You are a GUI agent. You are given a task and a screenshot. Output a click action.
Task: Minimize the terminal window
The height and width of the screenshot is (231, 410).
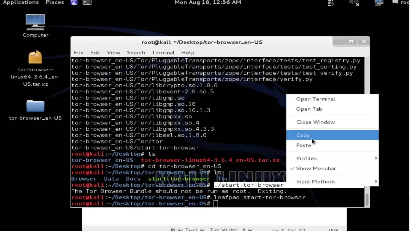[339, 42]
